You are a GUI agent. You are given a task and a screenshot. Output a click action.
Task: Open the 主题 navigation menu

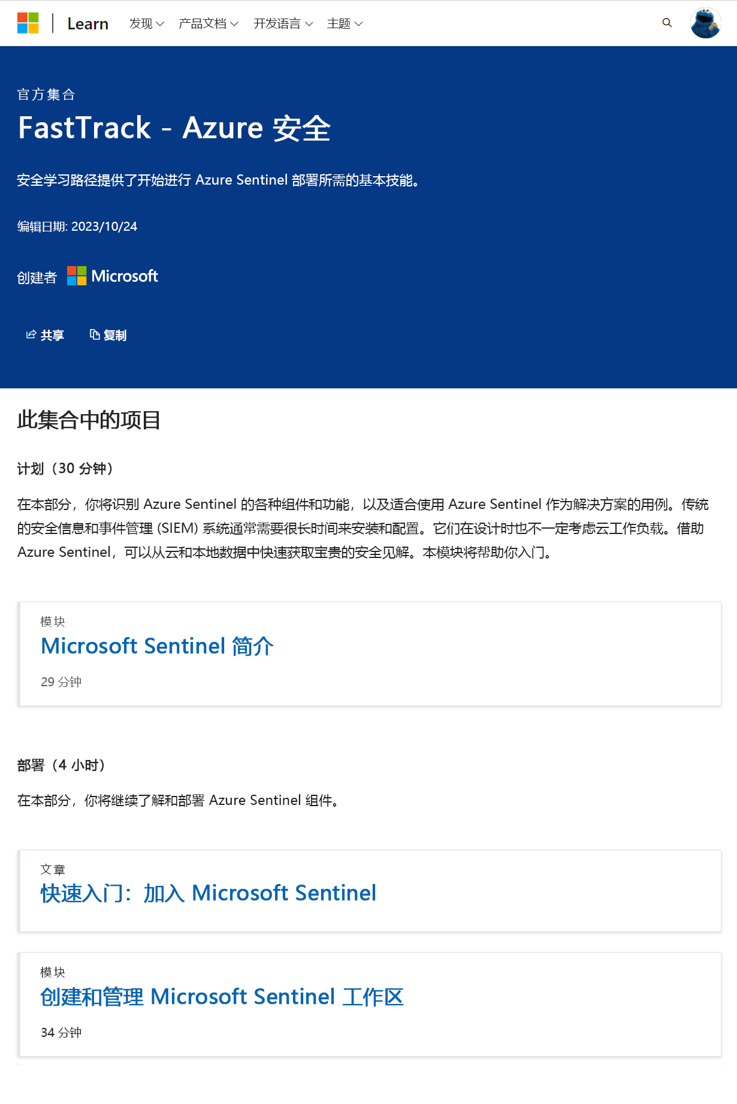pos(345,23)
